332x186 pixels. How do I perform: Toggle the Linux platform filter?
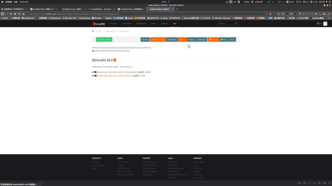(x=232, y=40)
